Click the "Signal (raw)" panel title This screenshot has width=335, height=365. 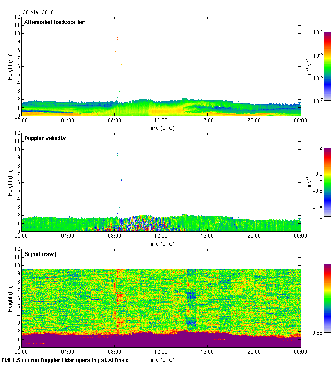click(x=40, y=254)
